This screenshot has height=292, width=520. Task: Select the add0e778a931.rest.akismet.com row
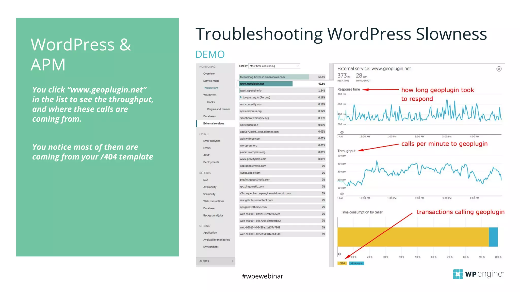tap(282, 132)
